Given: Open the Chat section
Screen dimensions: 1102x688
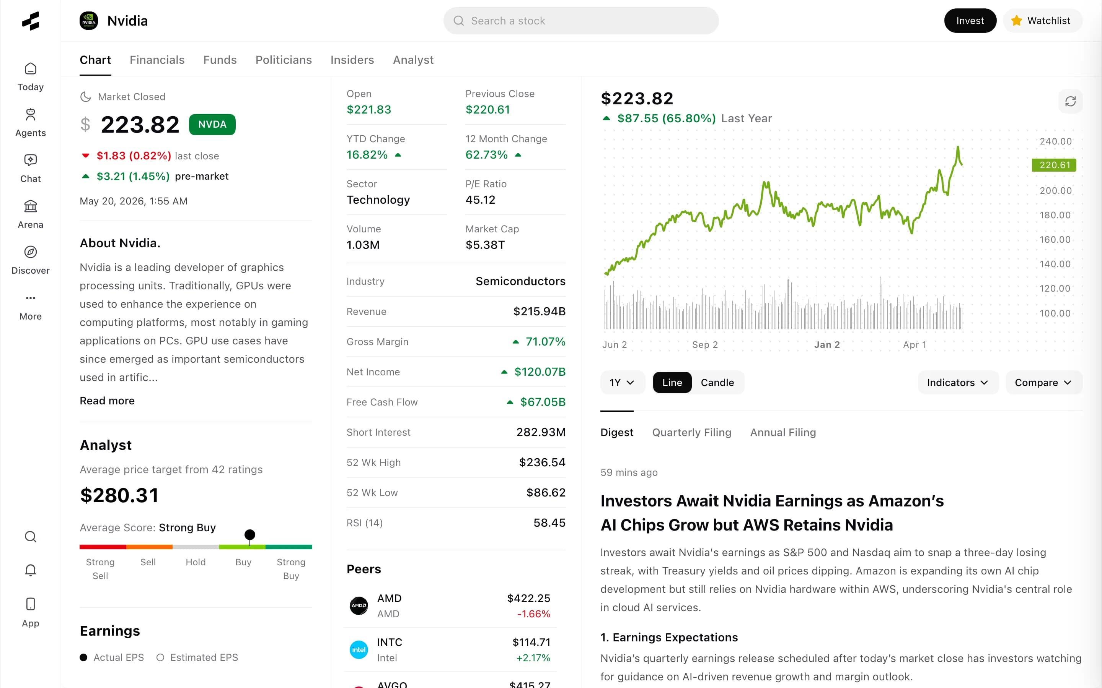Looking at the screenshot, I should point(31,169).
